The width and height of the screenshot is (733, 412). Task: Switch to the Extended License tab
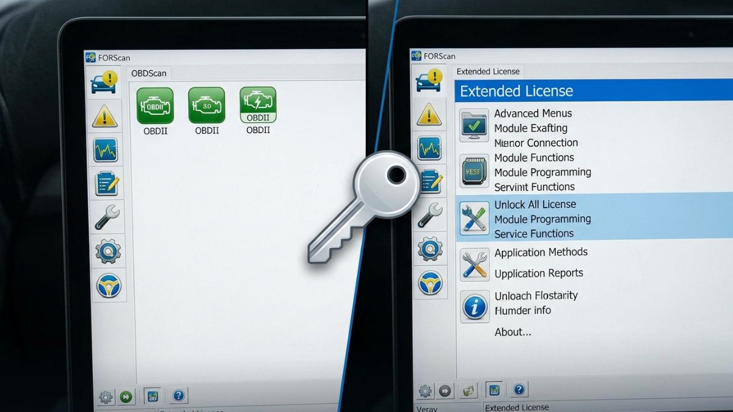coord(488,71)
